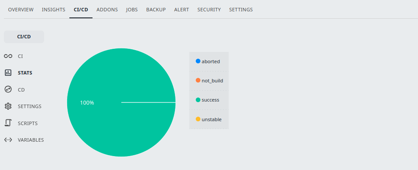Image resolution: width=418 pixels, height=170 pixels.
Task: Click the VARIABLES code brackets icon
Action: 8,140
